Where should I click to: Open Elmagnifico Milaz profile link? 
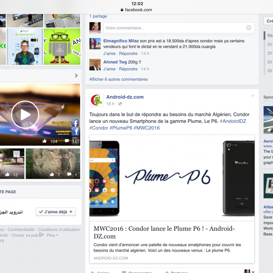[121, 41]
